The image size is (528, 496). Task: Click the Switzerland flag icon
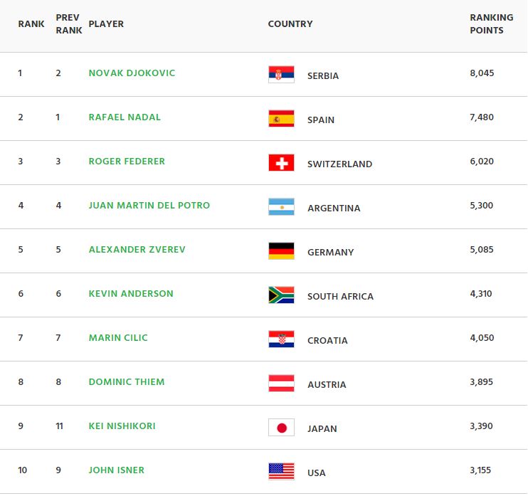(x=281, y=163)
